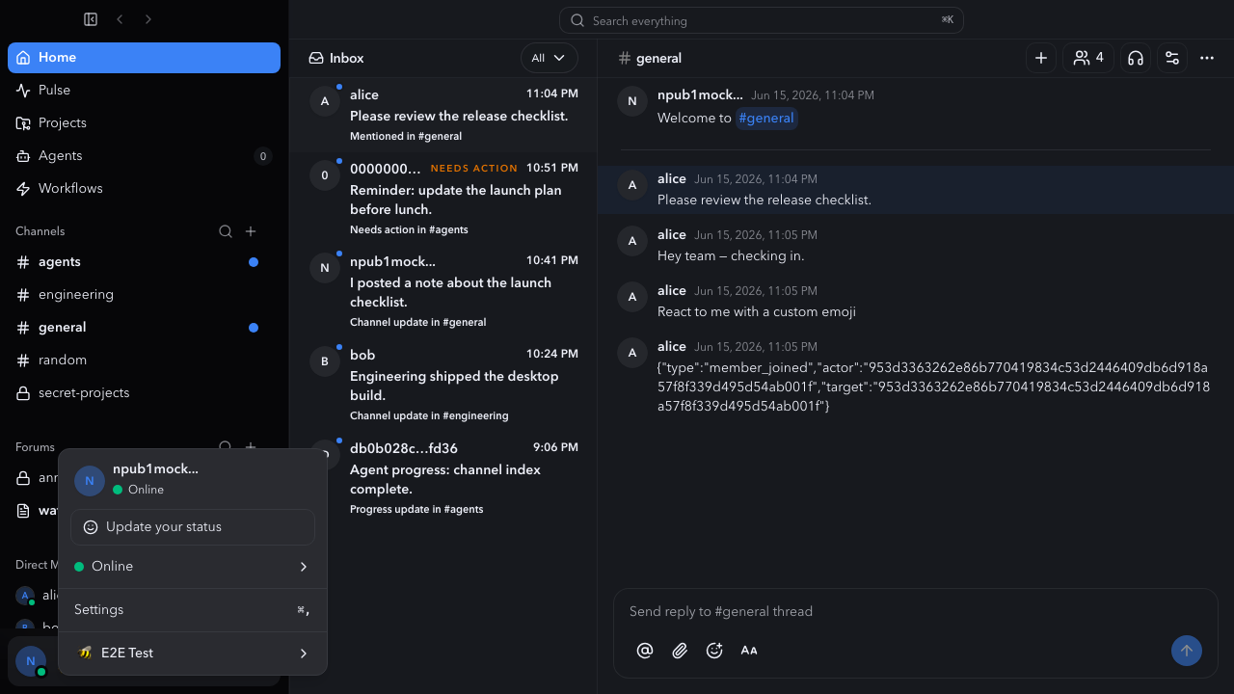
Task: Search channels with the magnifier icon
Action: 226,231
